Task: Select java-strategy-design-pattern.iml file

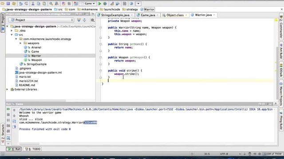Action: pyautogui.click(x=40, y=72)
